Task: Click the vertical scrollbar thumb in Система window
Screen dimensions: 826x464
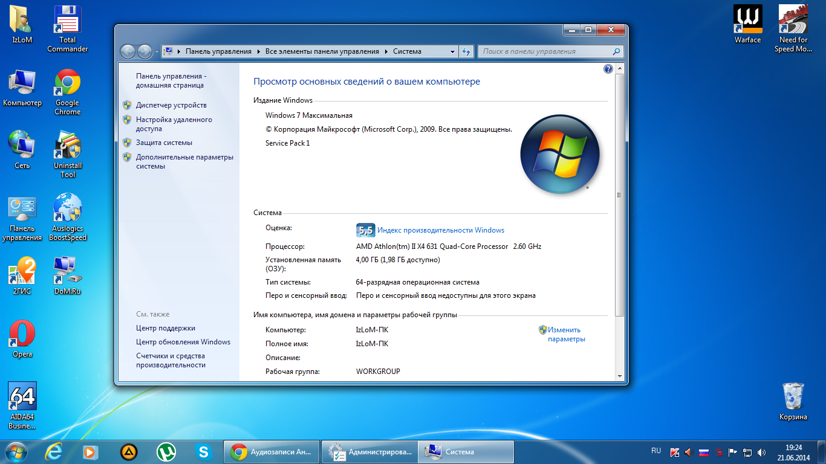Action: coord(619,195)
